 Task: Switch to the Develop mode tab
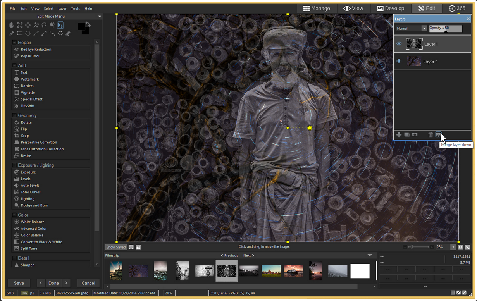pyautogui.click(x=391, y=8)
